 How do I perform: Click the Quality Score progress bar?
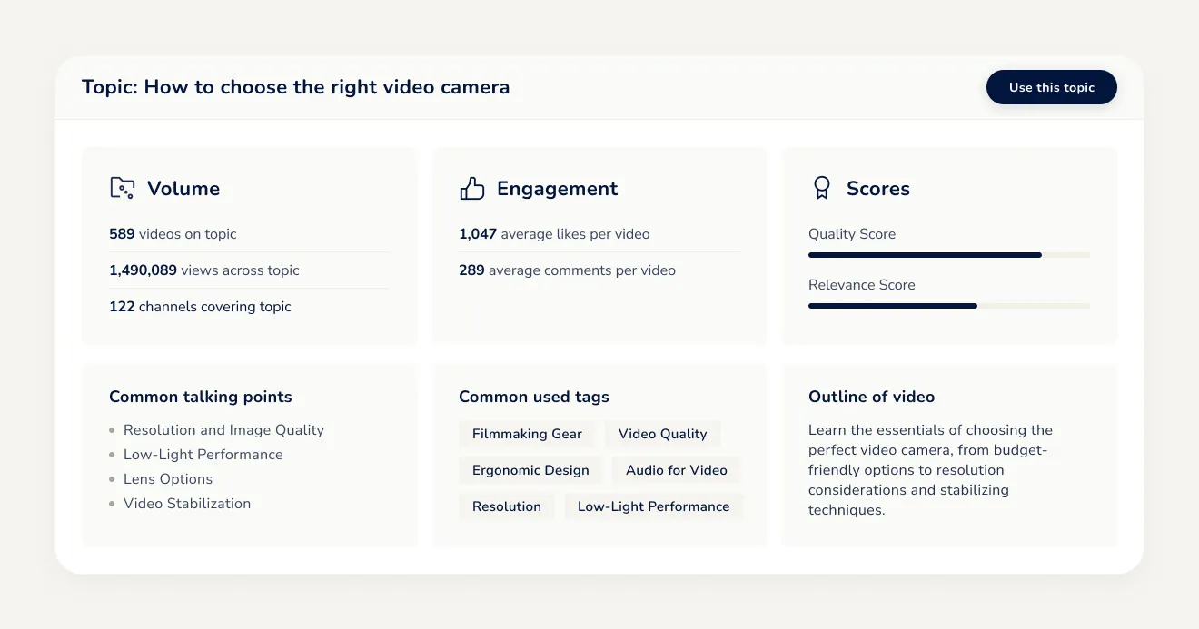tap(948, 255)
